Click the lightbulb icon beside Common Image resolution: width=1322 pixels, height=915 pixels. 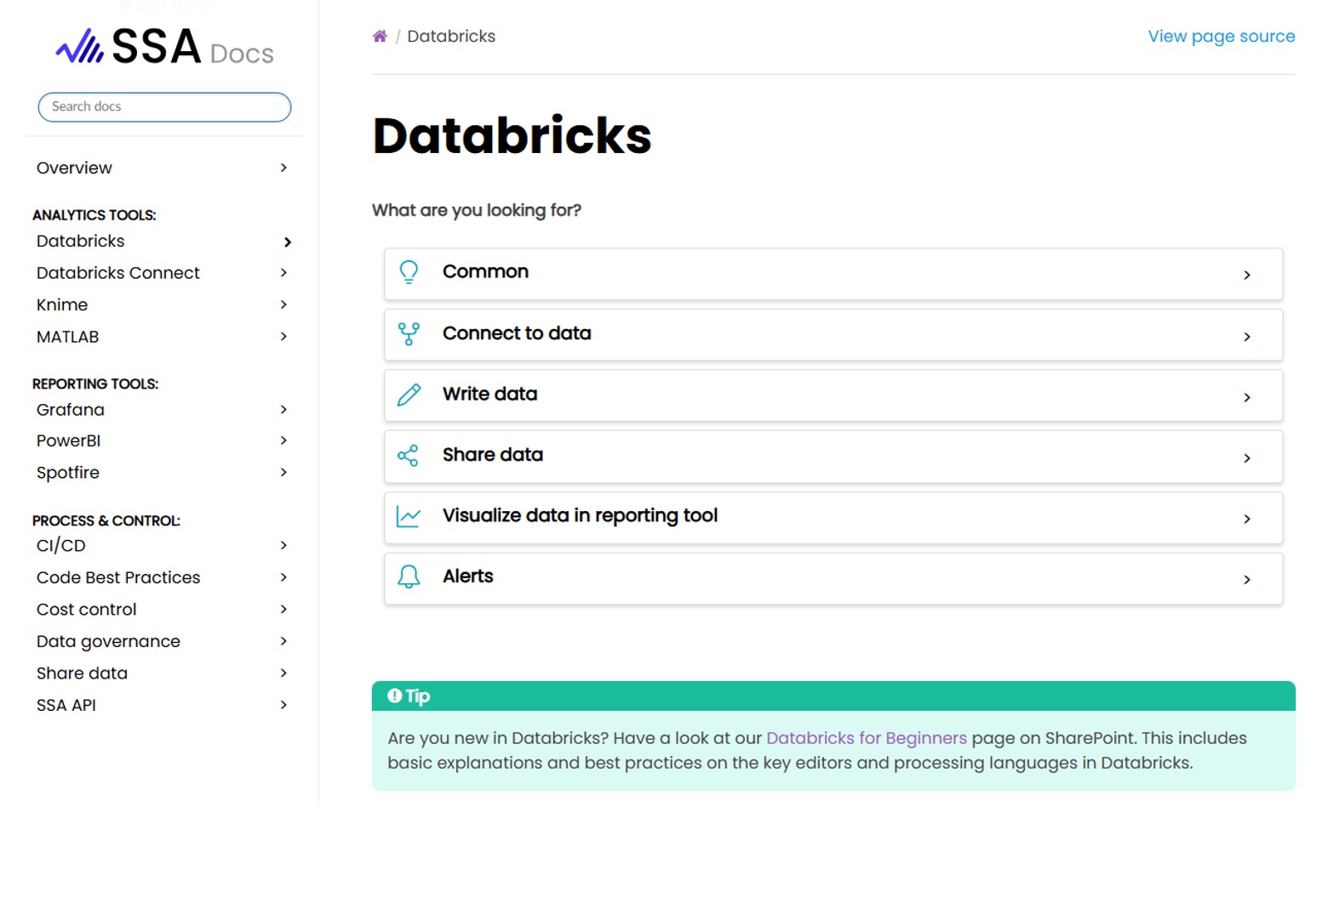(409, 272)
